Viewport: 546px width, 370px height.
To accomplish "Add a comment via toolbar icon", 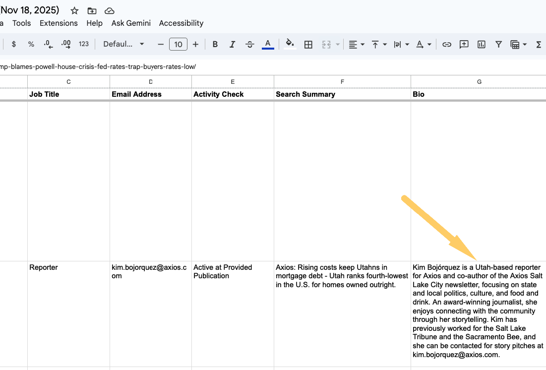I will pos(464,45).
